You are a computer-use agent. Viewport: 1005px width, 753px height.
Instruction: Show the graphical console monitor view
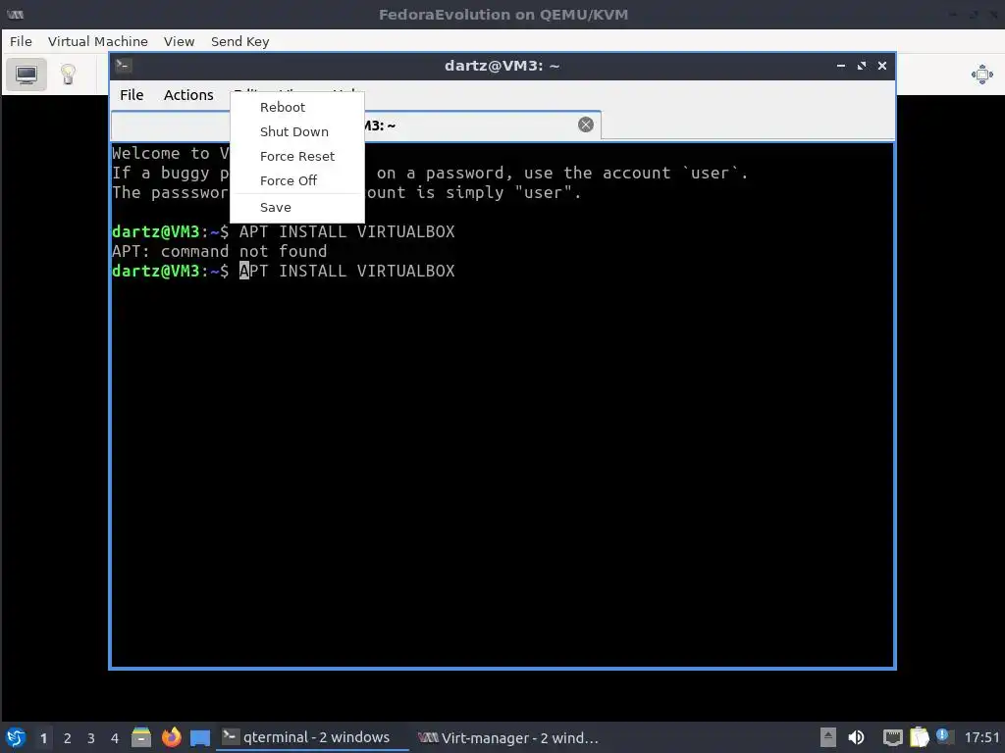[x=26, y=75]
